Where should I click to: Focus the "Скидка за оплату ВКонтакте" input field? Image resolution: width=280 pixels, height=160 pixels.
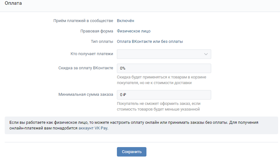(163, 68)
